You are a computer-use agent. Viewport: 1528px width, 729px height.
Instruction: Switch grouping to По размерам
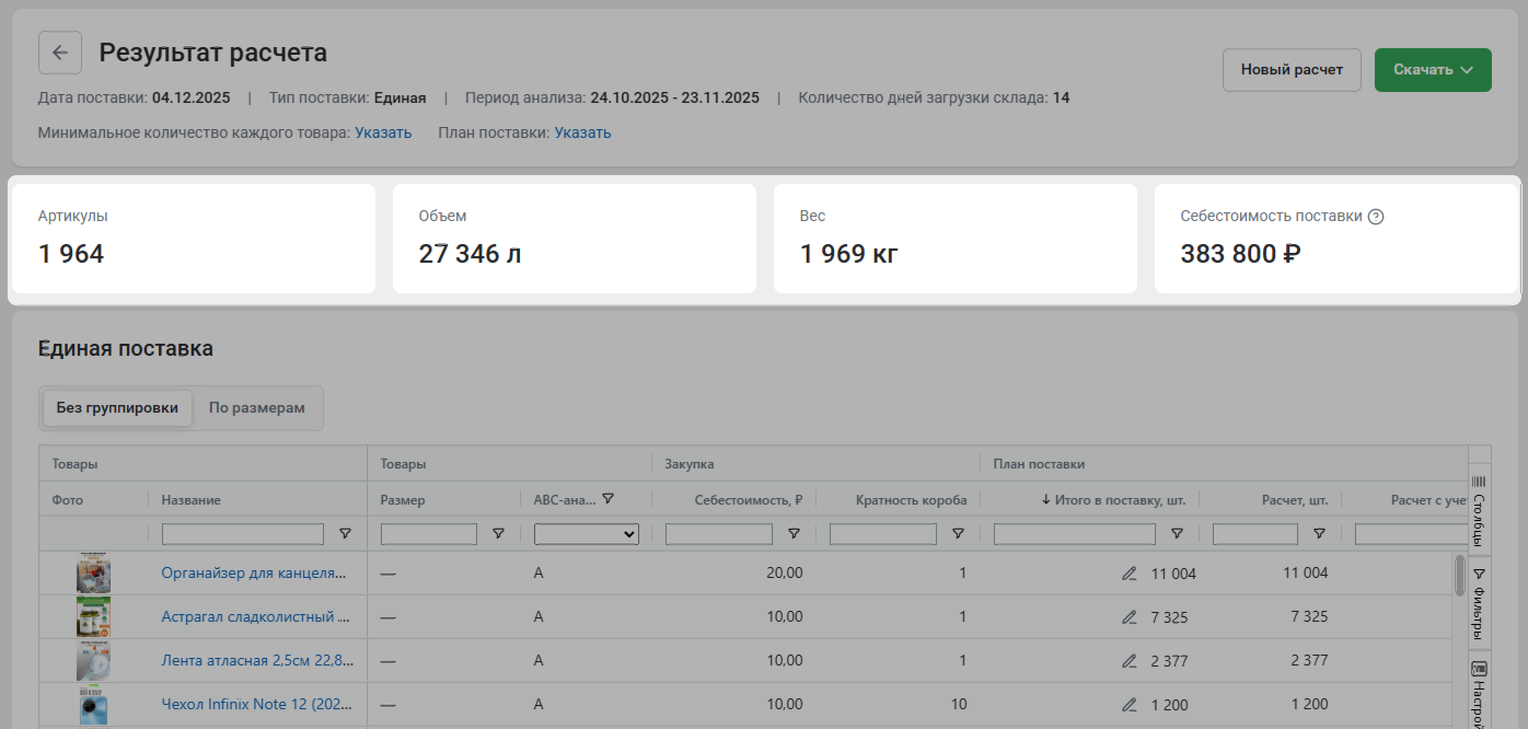pyautogui.click(x=256, y=408)
